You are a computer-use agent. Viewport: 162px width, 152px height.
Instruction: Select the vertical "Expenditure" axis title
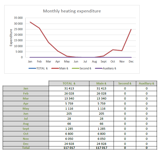11,38
